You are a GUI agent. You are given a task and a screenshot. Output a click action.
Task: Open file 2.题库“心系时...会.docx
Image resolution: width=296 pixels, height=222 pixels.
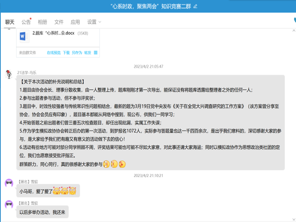point(53,33)
